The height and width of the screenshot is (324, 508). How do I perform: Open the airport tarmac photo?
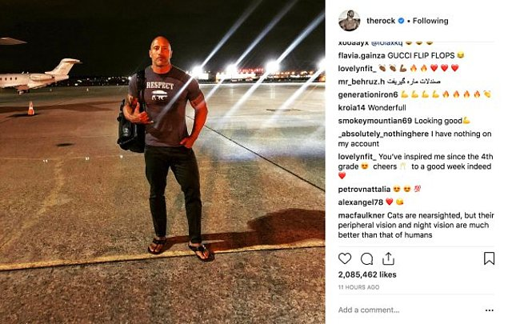pos(162,162)
